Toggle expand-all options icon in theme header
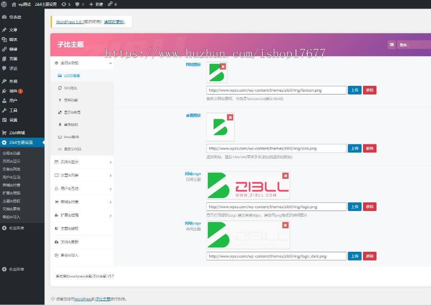431x305 pixels. tap(392, 45)
